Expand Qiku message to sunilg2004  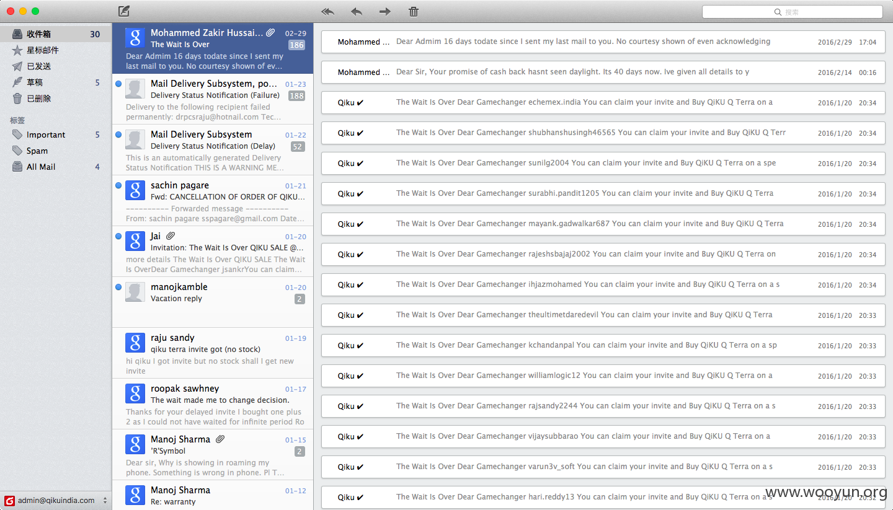[603, 164]
